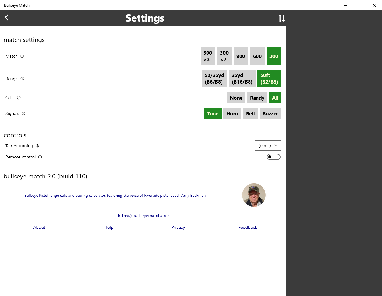Open the Privacy link

pos(178,227)
